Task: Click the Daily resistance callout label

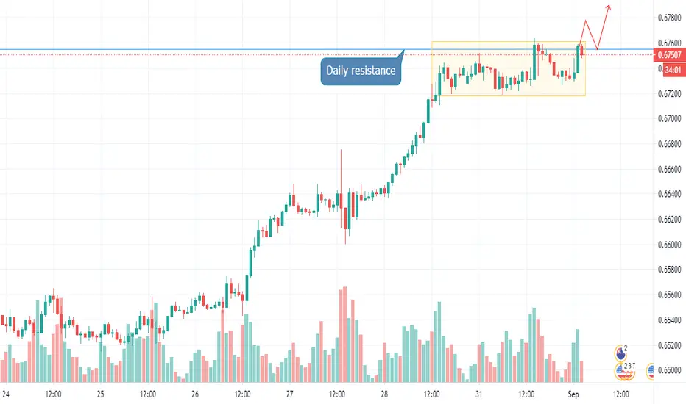Action: point(361,71)
